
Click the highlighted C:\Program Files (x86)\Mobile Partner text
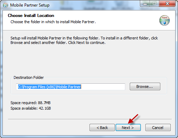coord(49,87)
